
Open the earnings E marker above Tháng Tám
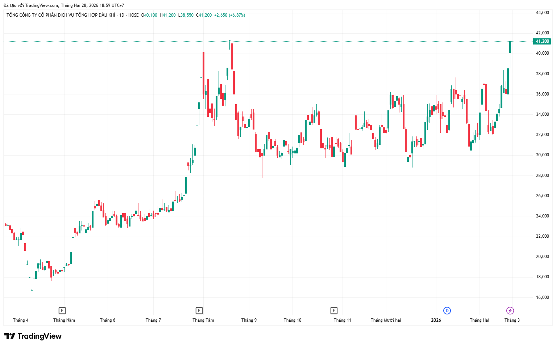[x=199, y=310]
